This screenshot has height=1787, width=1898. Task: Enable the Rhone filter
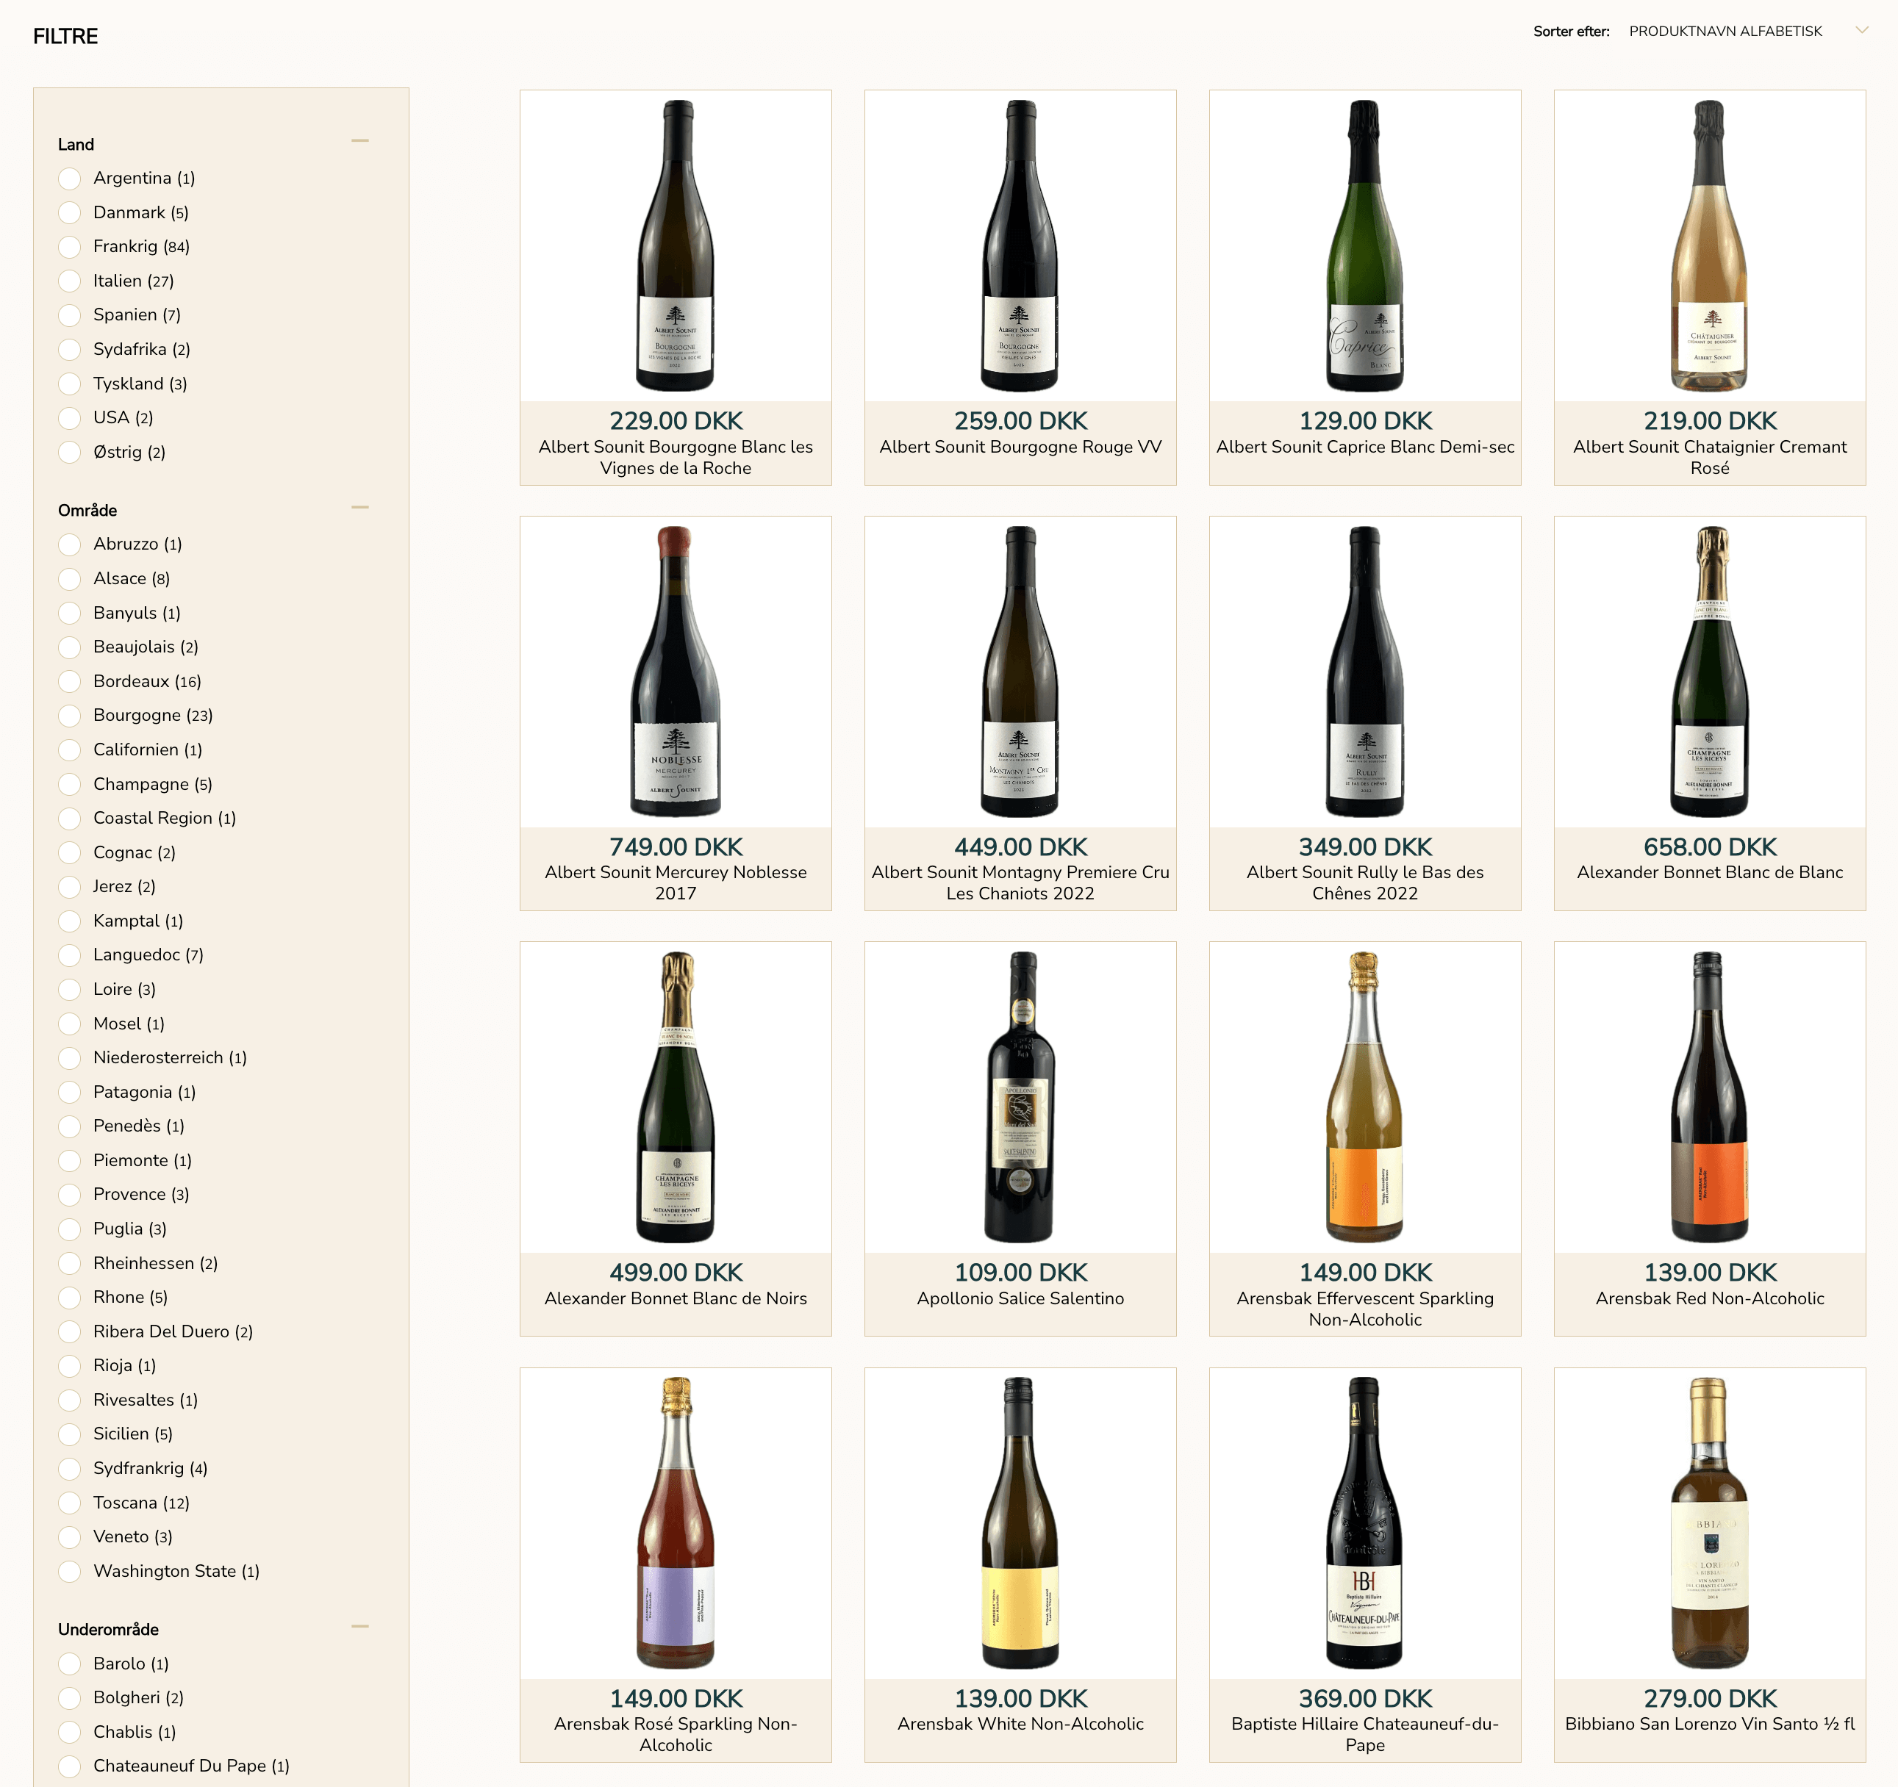[x=70, y=1298]
